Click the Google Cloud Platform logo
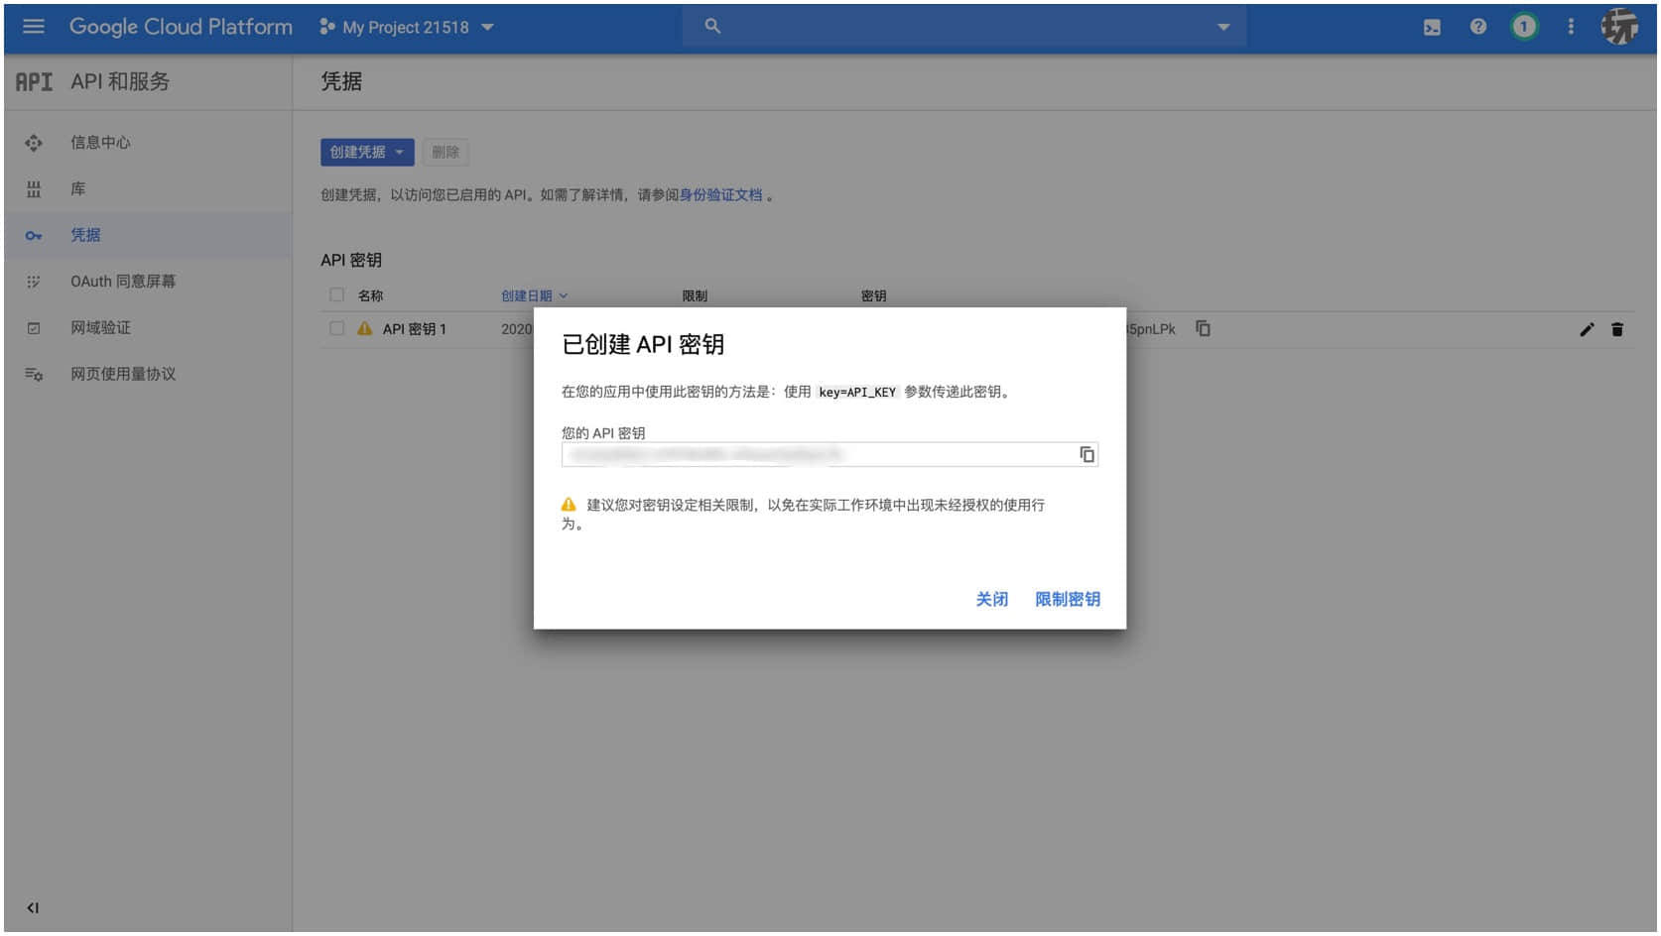Screen dimensions: 1661x936 (x=181, y=27)
